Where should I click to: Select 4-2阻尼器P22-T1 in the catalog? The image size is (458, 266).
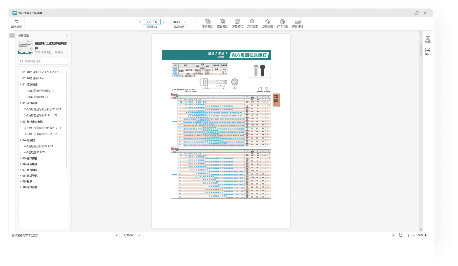click(35, 152)
